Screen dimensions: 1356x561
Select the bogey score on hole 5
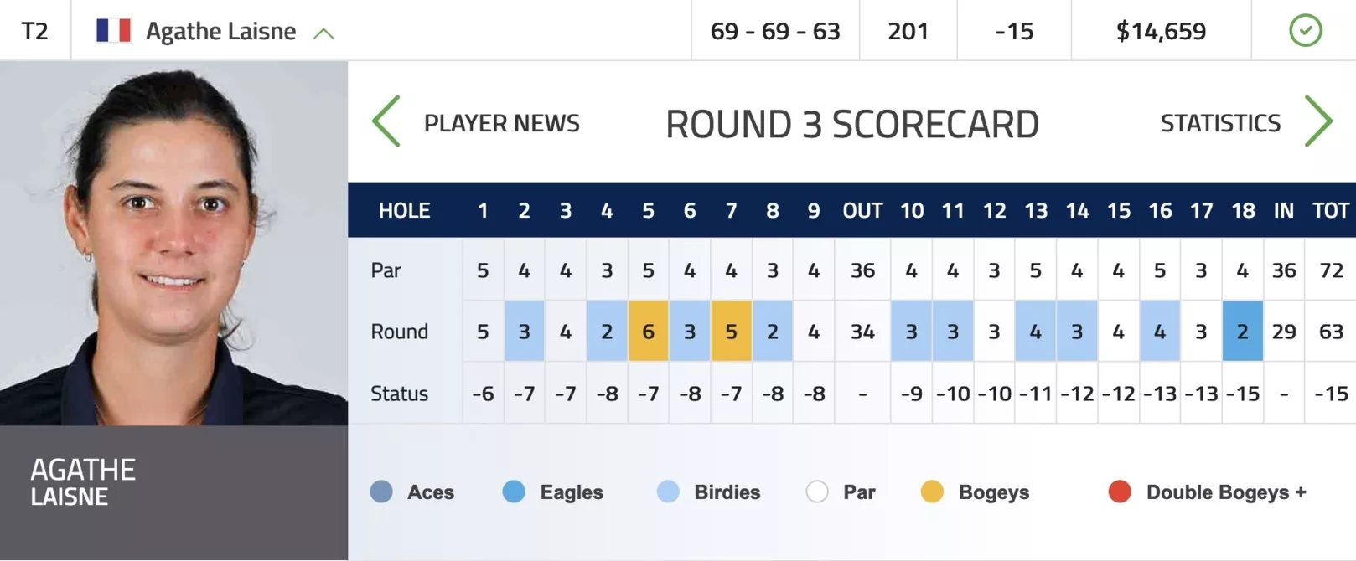[648, 332]
